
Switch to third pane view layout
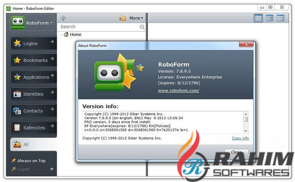tap(280, 18)
